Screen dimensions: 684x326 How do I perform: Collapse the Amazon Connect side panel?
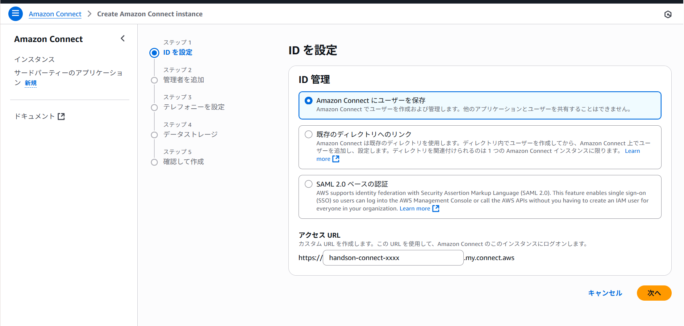click(122, 38)
